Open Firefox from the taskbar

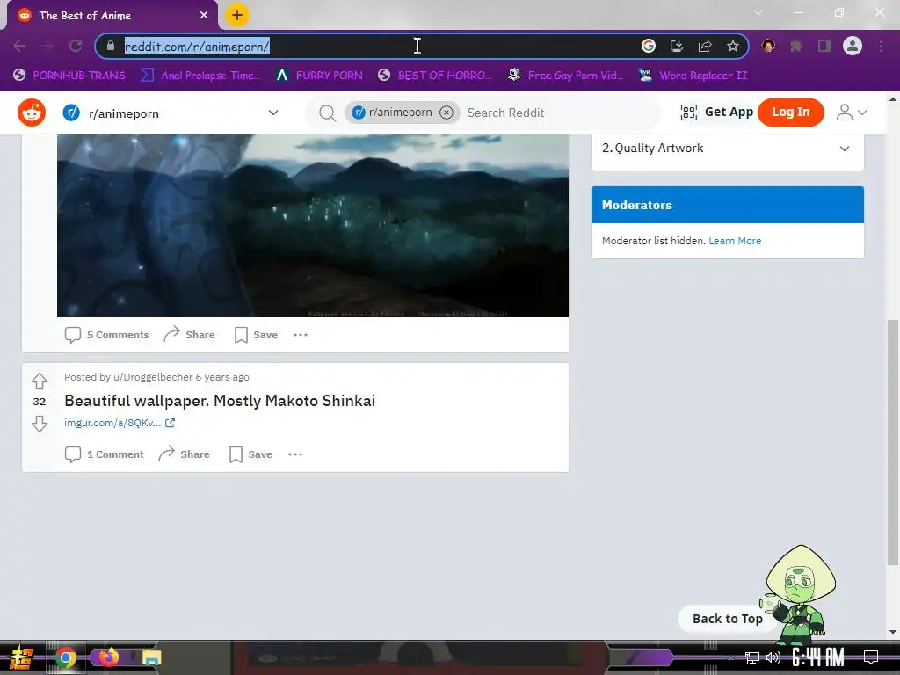click(108, 657)
